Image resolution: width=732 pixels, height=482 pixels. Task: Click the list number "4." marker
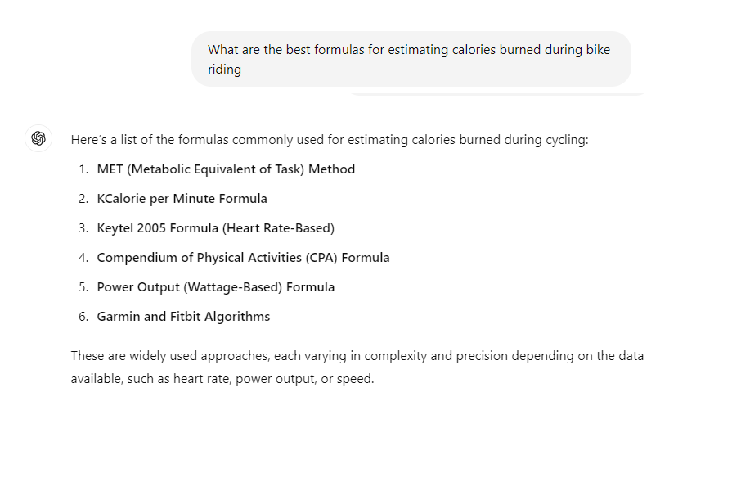(83, 257)
